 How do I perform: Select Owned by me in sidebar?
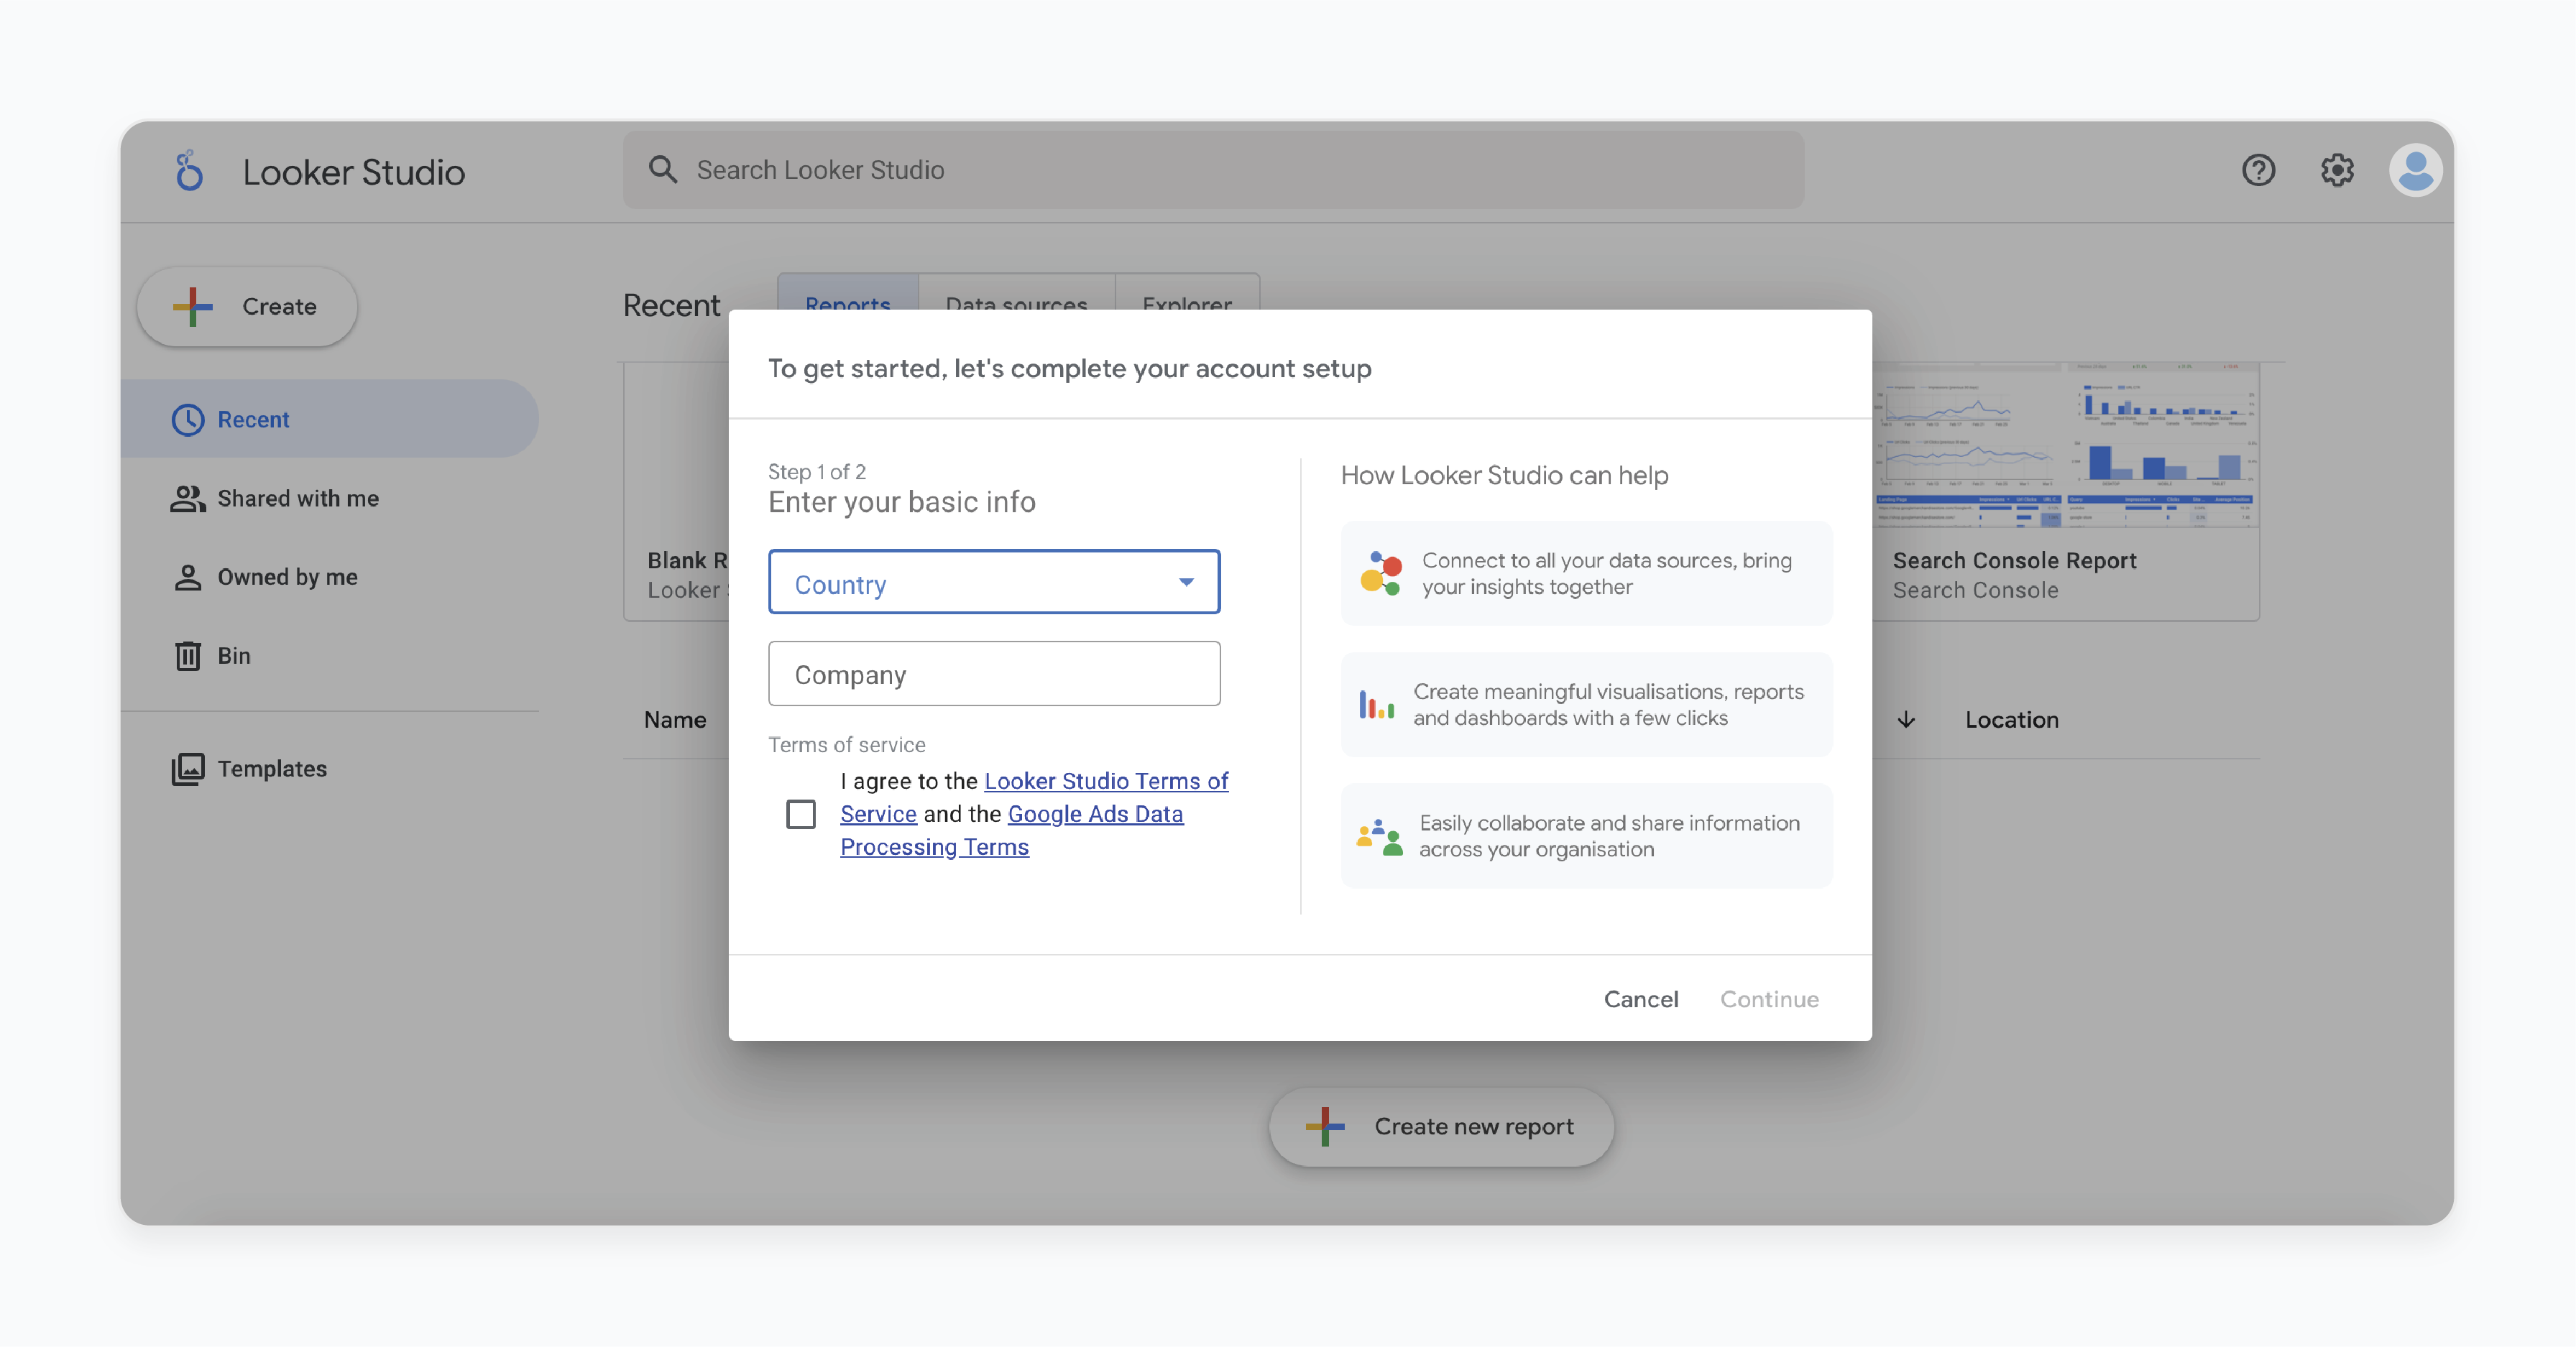[329, 578]
